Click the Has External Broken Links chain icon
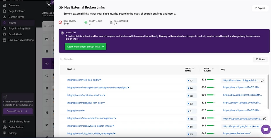The image size is (271, 138). [60, 8]
